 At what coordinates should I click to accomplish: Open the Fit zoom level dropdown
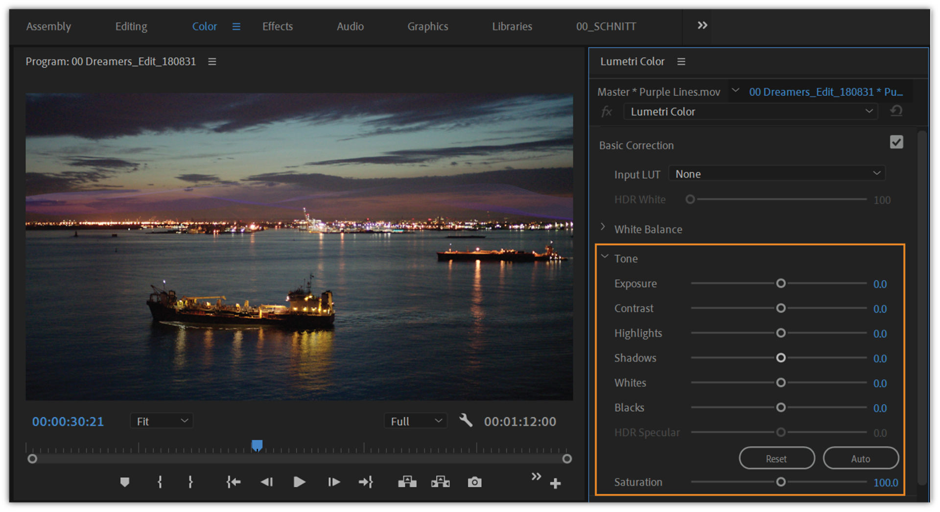[x=162, y=421]
